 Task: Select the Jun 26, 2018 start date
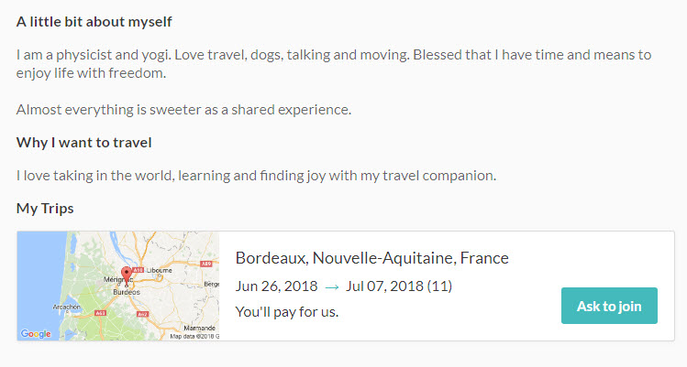(x=276, y=286)
